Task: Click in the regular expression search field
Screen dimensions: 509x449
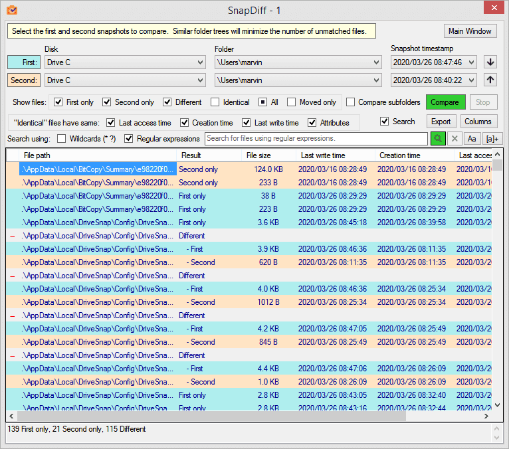Action: (x=316, y=139)
